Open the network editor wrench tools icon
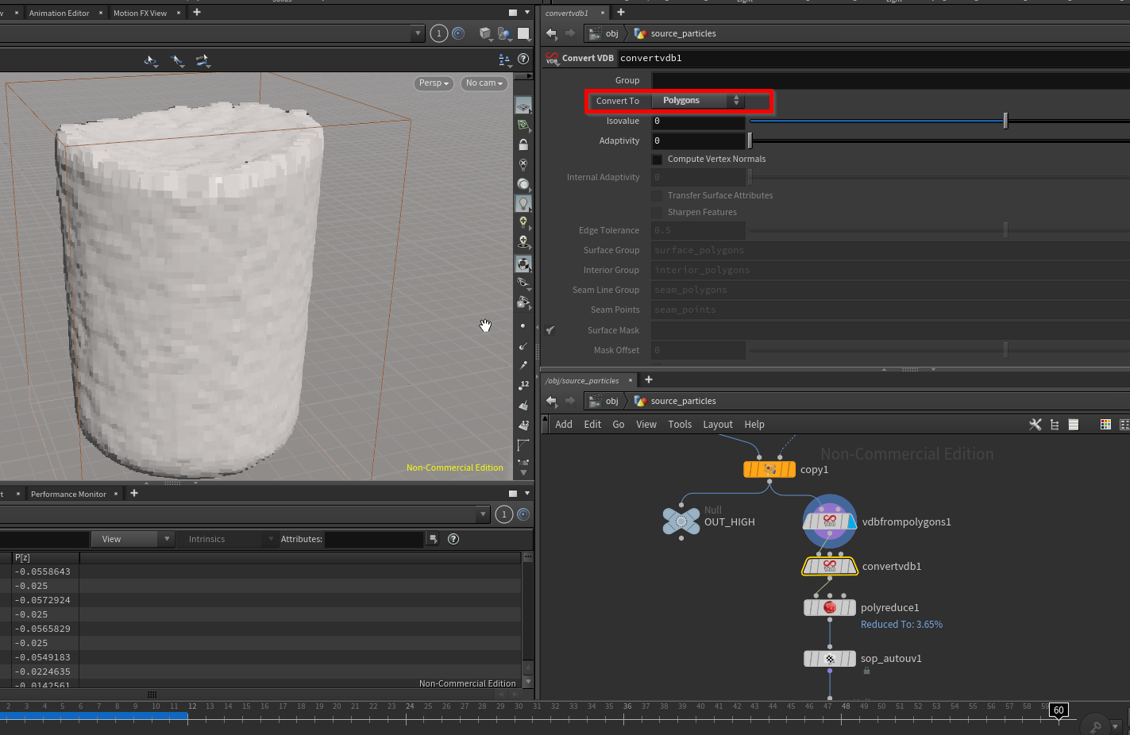The image size is (1130, 735). click(1035, 425)
